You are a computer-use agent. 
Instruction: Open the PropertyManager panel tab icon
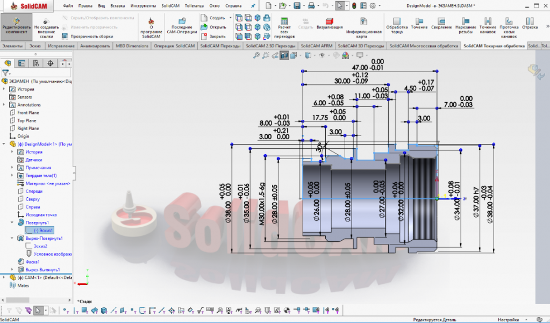pyautogui.click(x=22, y=63)
